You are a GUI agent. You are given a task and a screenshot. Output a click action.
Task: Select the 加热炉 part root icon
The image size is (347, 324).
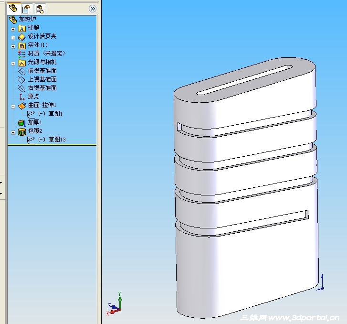(x=13, y=20)
